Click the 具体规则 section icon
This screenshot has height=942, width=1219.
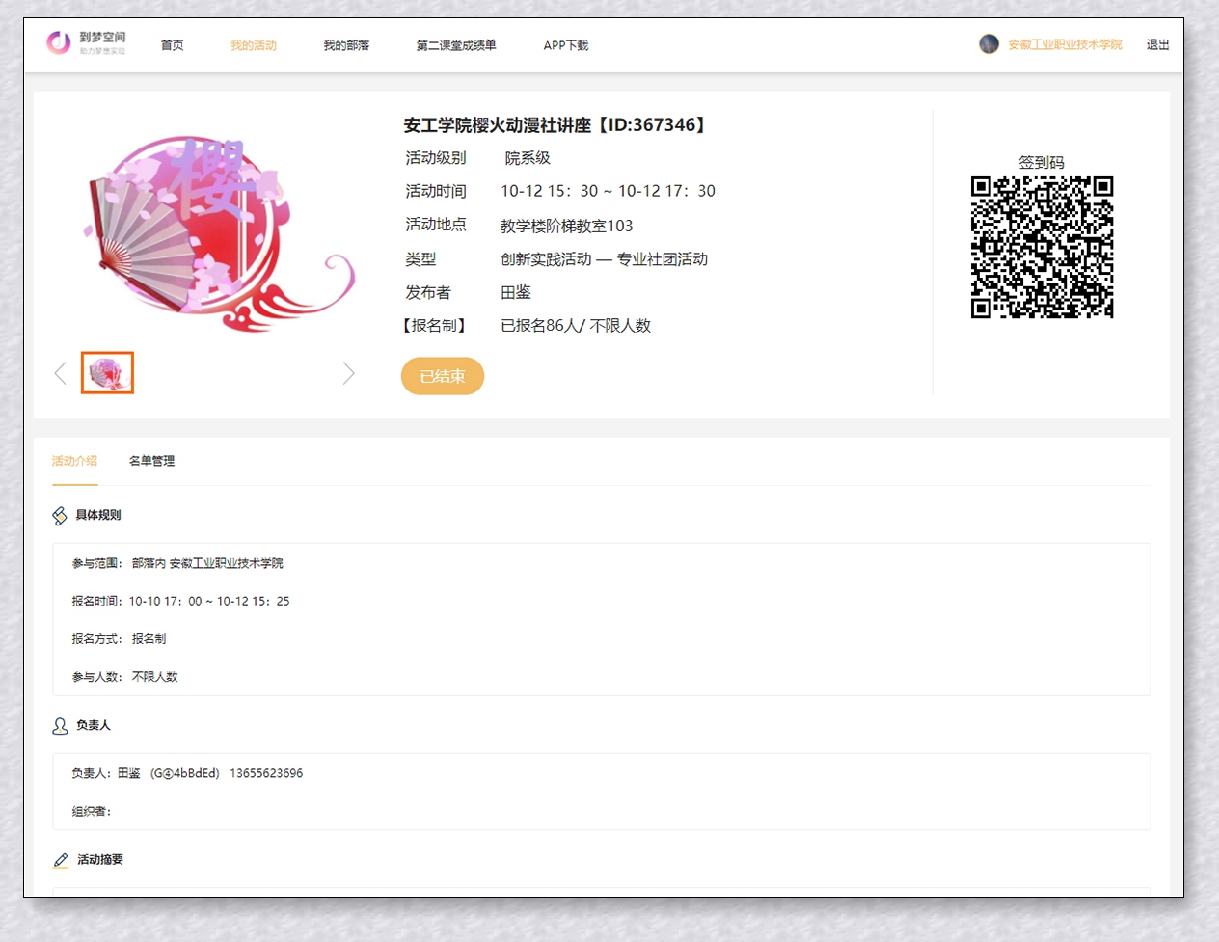click(60, 516)
